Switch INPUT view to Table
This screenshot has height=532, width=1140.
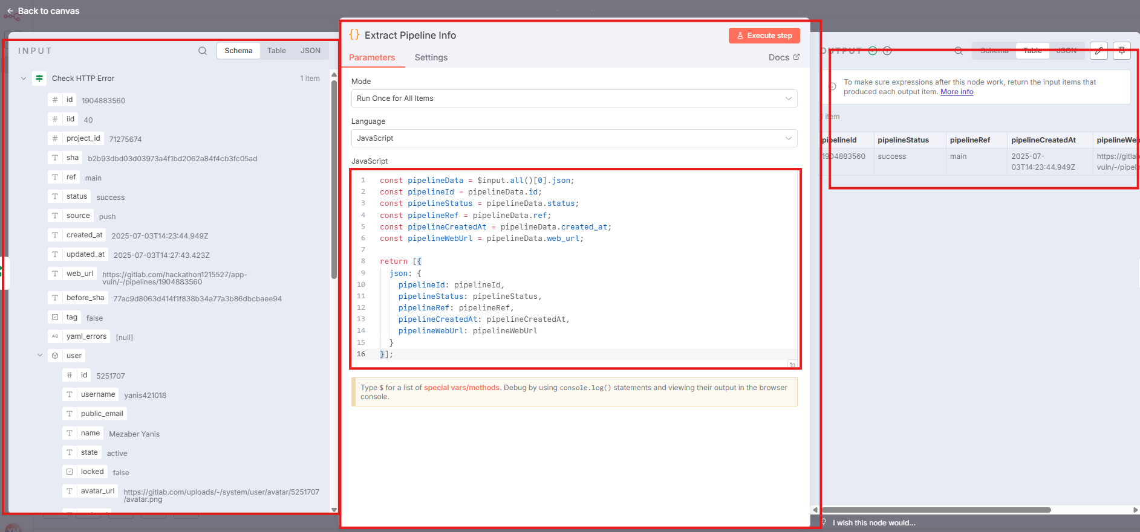(x=276, y=51)
